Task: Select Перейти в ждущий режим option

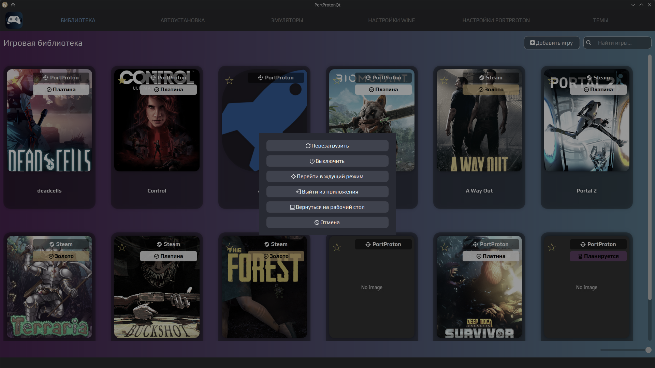Action: 327,177
